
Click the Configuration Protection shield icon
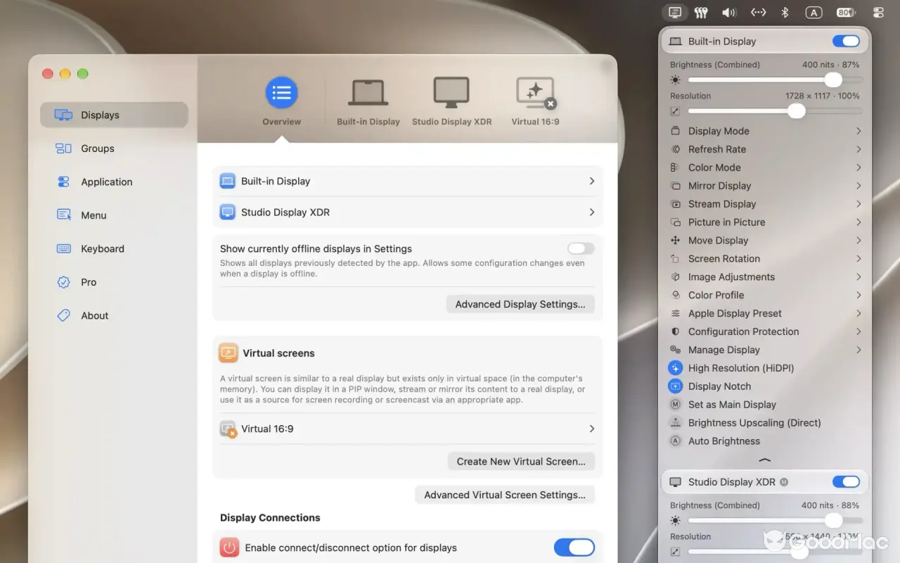coord(676,331)
